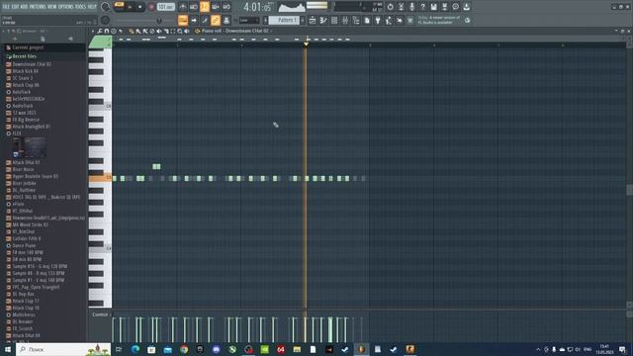The image size is (633, 356).
Task: Select Attack Kick 04 in browser
Action: pyautogui.click(x=25, y=71)
